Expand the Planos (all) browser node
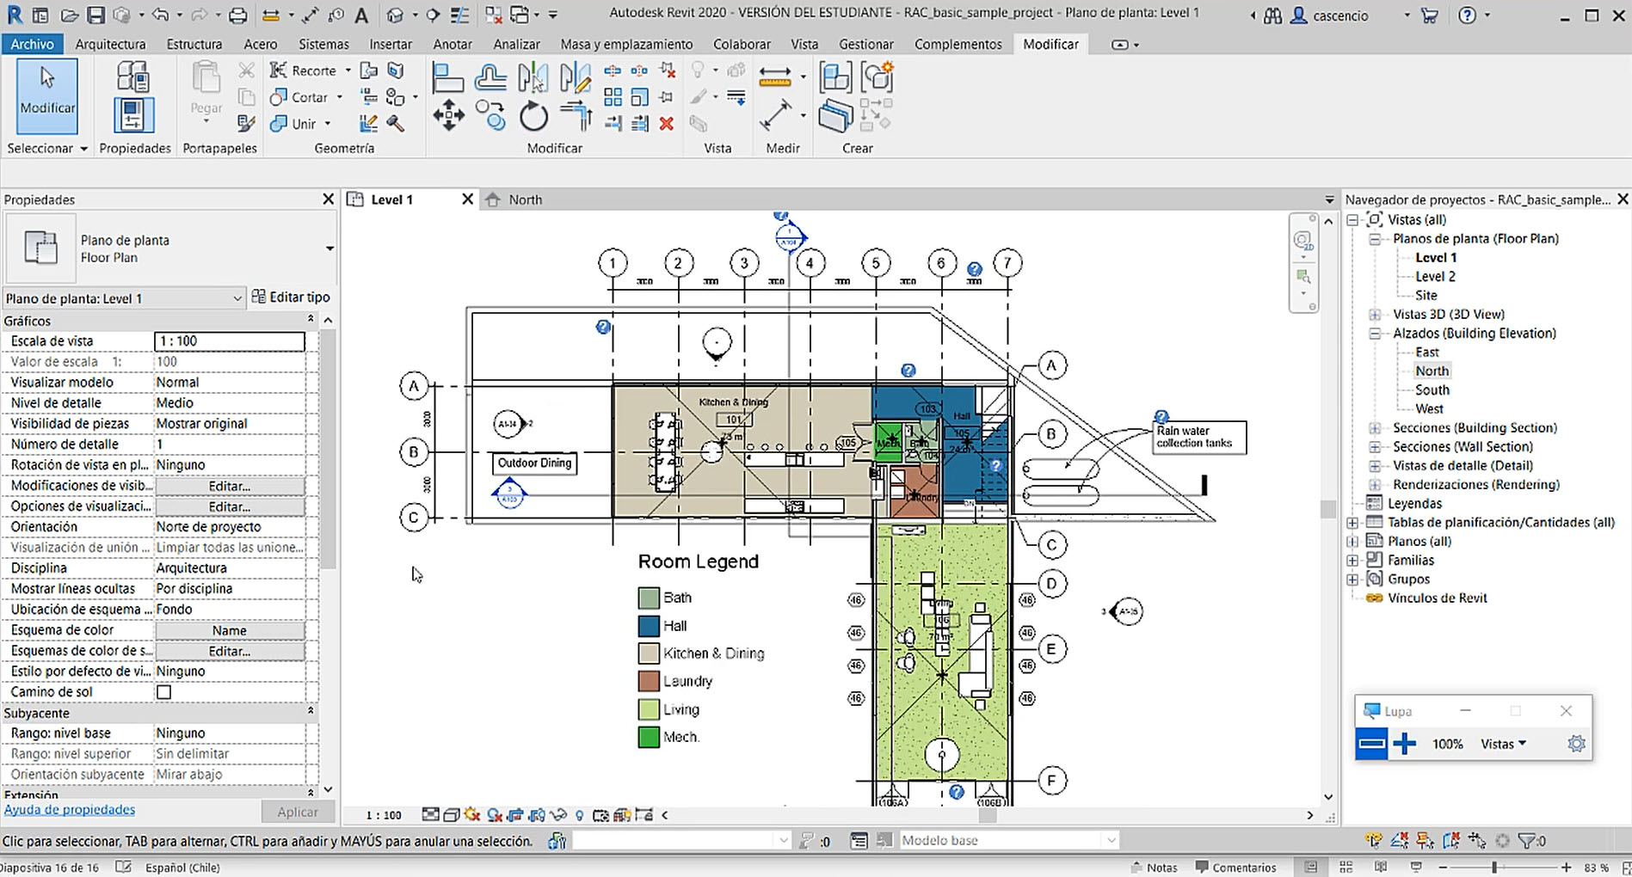 1353,541
